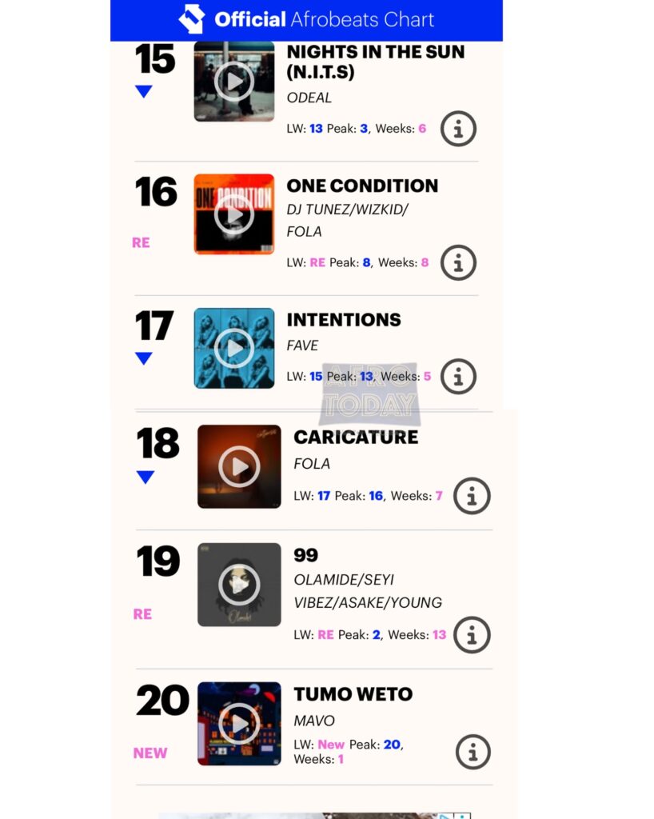View info icon for Caricature
Screen dimensions: 654x819
click(x=472, y=497)
